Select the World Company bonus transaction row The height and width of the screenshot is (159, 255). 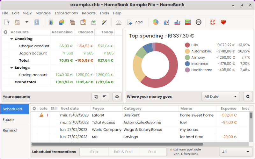click(x=140, y=130)
